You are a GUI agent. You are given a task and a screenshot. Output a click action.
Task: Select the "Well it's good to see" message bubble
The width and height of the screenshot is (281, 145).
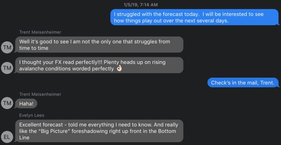point(99,45)
